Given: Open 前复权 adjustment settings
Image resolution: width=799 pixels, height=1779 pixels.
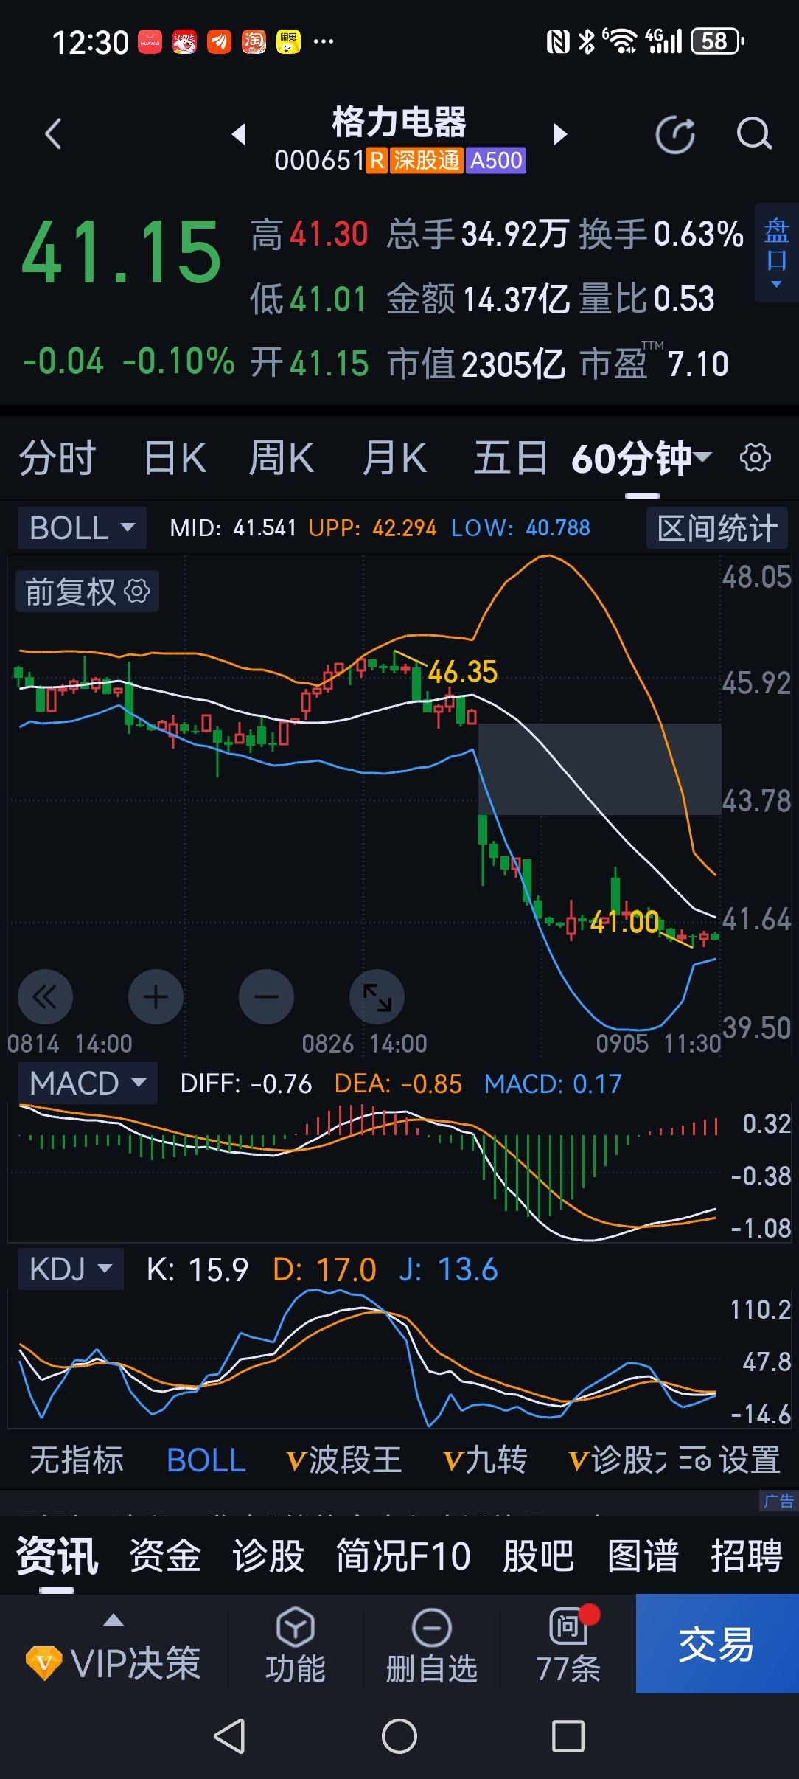Looking at the screenshot, I should point(87,592).
